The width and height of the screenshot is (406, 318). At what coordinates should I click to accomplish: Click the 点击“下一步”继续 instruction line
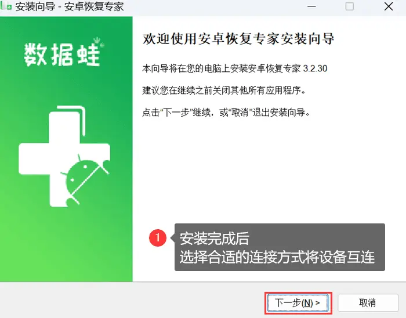pos(226,113)
